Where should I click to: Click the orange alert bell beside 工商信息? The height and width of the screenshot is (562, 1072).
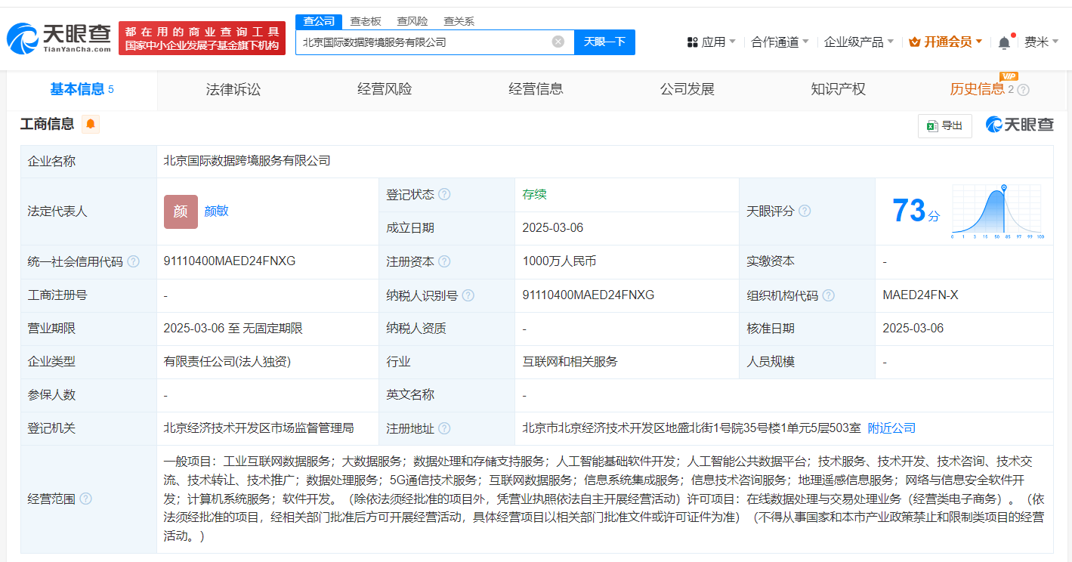(91, 125)
